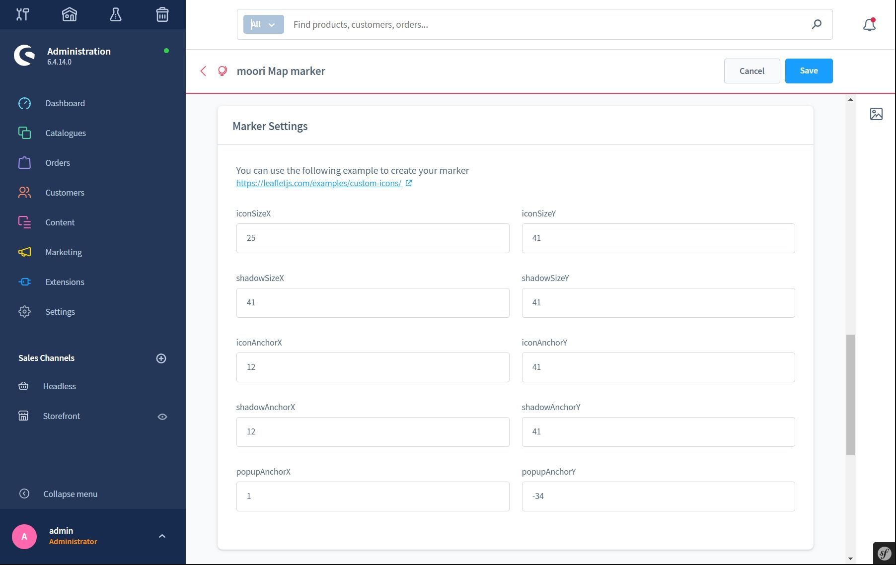Open the leafletjs custom-icons link
The height and width of the screenshot is (565, 896).
[x=319, y=183]
